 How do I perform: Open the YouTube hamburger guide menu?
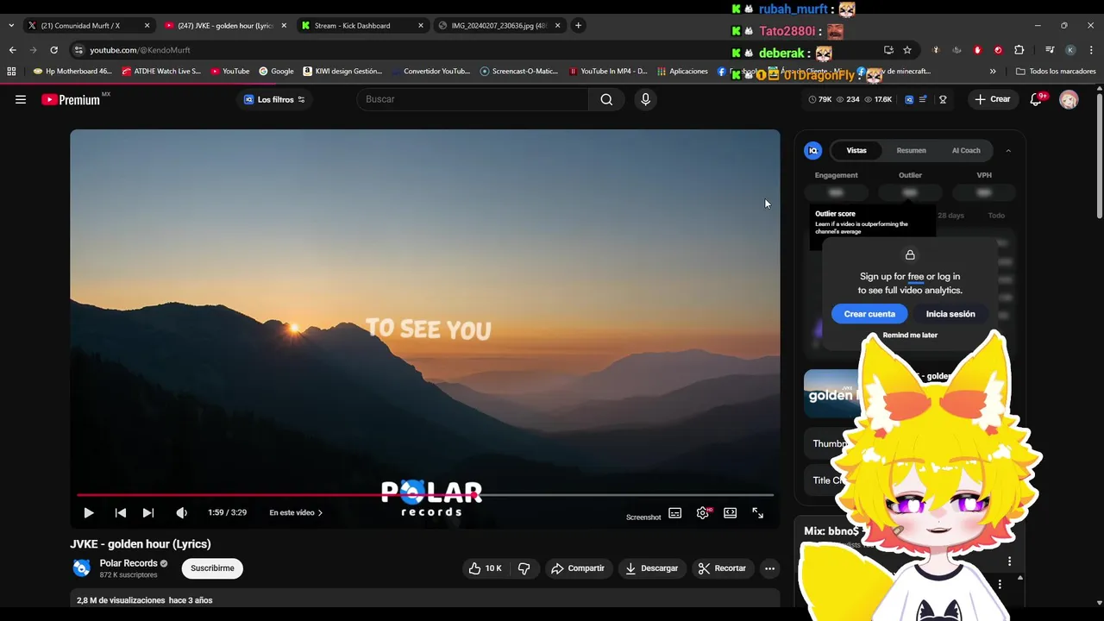[x=21, y=99]
